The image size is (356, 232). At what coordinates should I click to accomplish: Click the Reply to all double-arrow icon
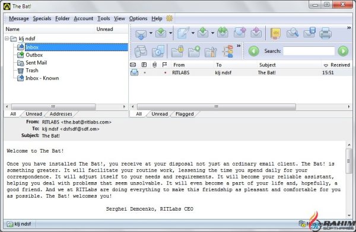click(223, 33)
